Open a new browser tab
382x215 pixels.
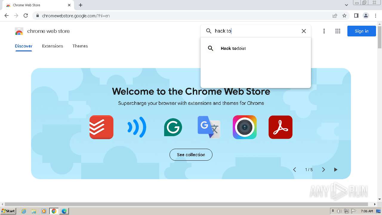click(81, 5)
